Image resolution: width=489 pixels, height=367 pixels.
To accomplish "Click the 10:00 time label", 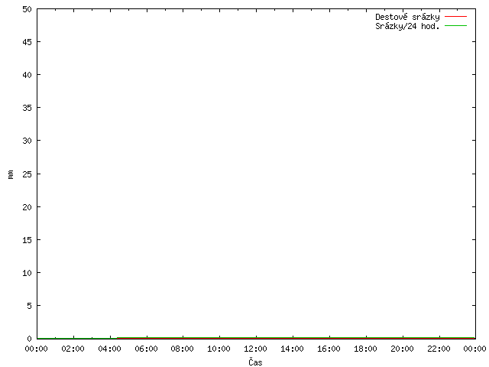I will click(x=219, y=349).
